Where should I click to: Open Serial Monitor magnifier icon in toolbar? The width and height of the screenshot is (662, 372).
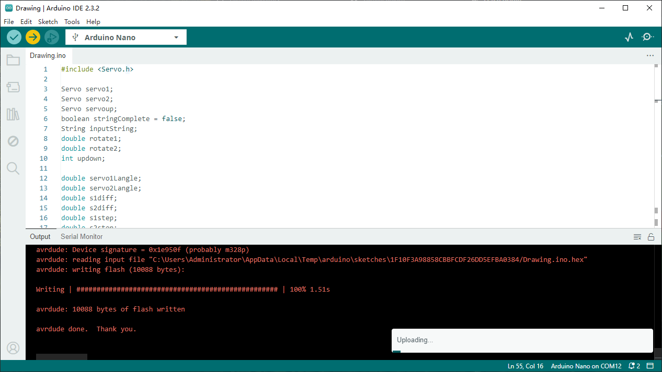(x=648, y=37)
